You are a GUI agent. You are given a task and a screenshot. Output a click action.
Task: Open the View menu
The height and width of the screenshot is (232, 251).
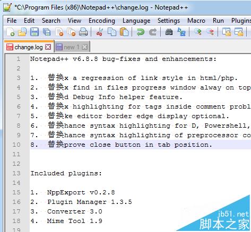click(74, 21)
